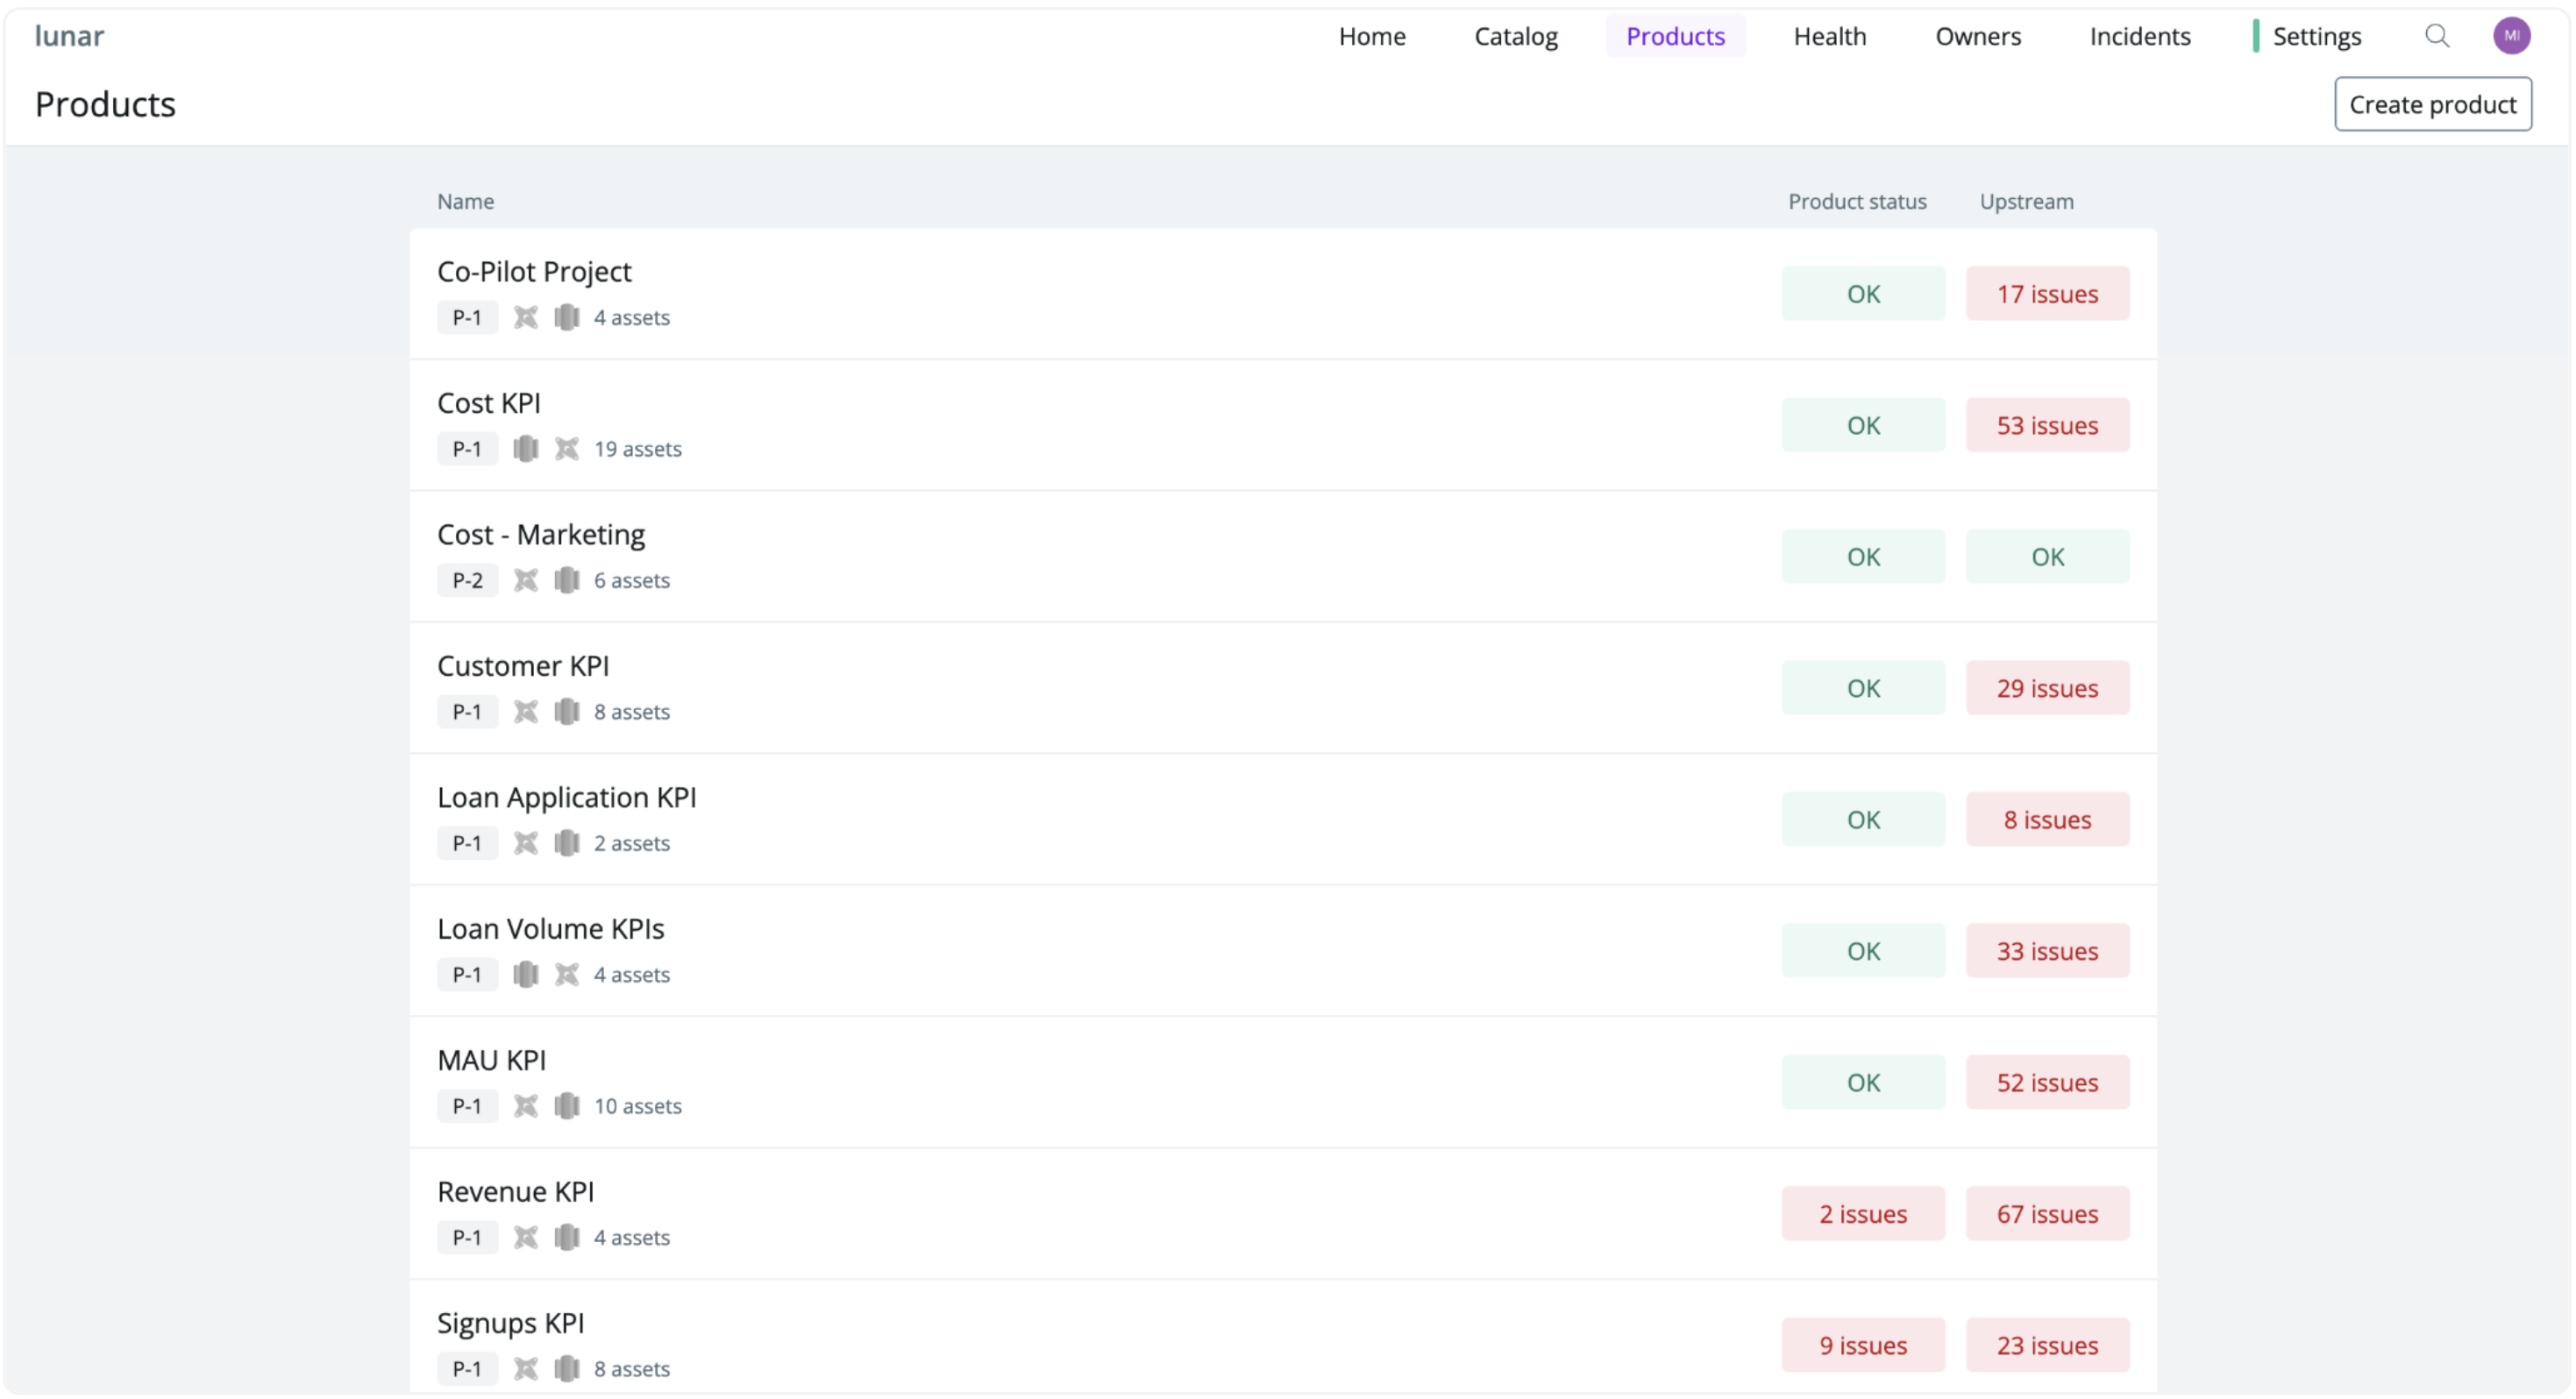Open the Incidents tab

(2139, 36)
